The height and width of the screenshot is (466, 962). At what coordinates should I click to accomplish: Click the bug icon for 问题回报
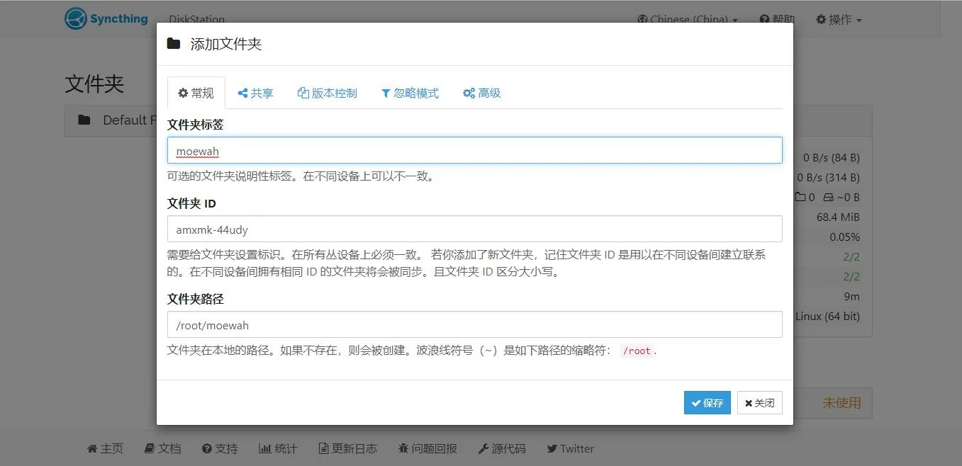(403, 448)
